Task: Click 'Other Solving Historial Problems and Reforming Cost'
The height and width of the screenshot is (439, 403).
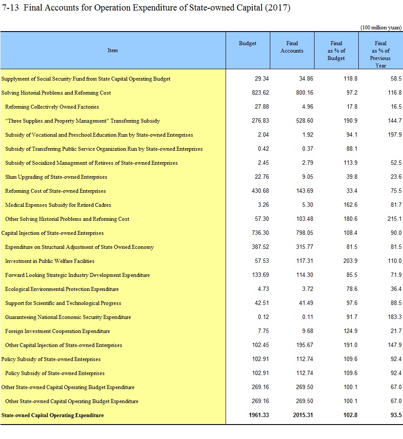Action: 67,219
